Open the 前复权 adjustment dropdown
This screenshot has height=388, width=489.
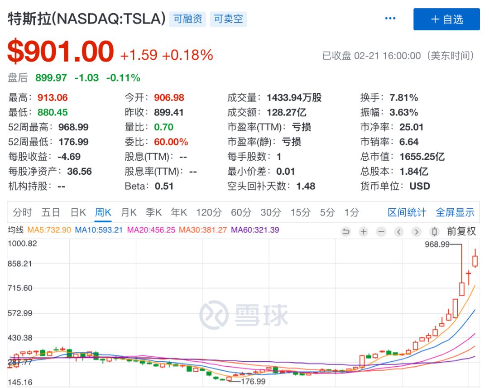(461, 231)
